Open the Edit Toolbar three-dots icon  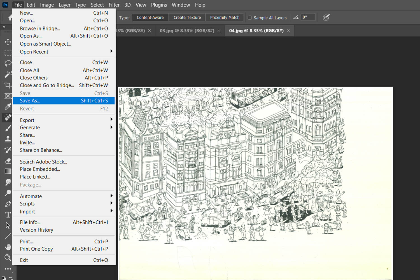pyautogui.click(x=8, y=269)
